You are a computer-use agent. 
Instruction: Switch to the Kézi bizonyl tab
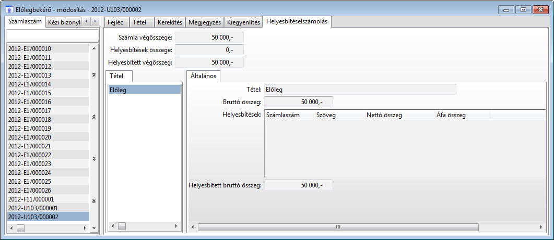(x=64, y=22)
